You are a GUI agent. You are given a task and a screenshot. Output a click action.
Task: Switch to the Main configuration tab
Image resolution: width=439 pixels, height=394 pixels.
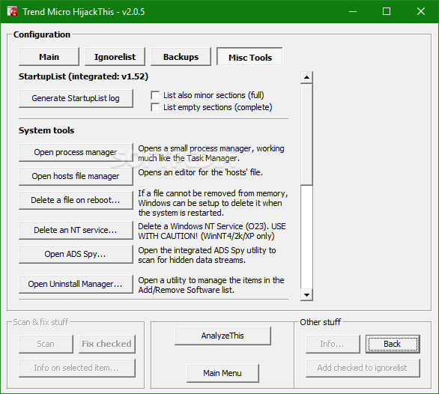tap(49, 57)
